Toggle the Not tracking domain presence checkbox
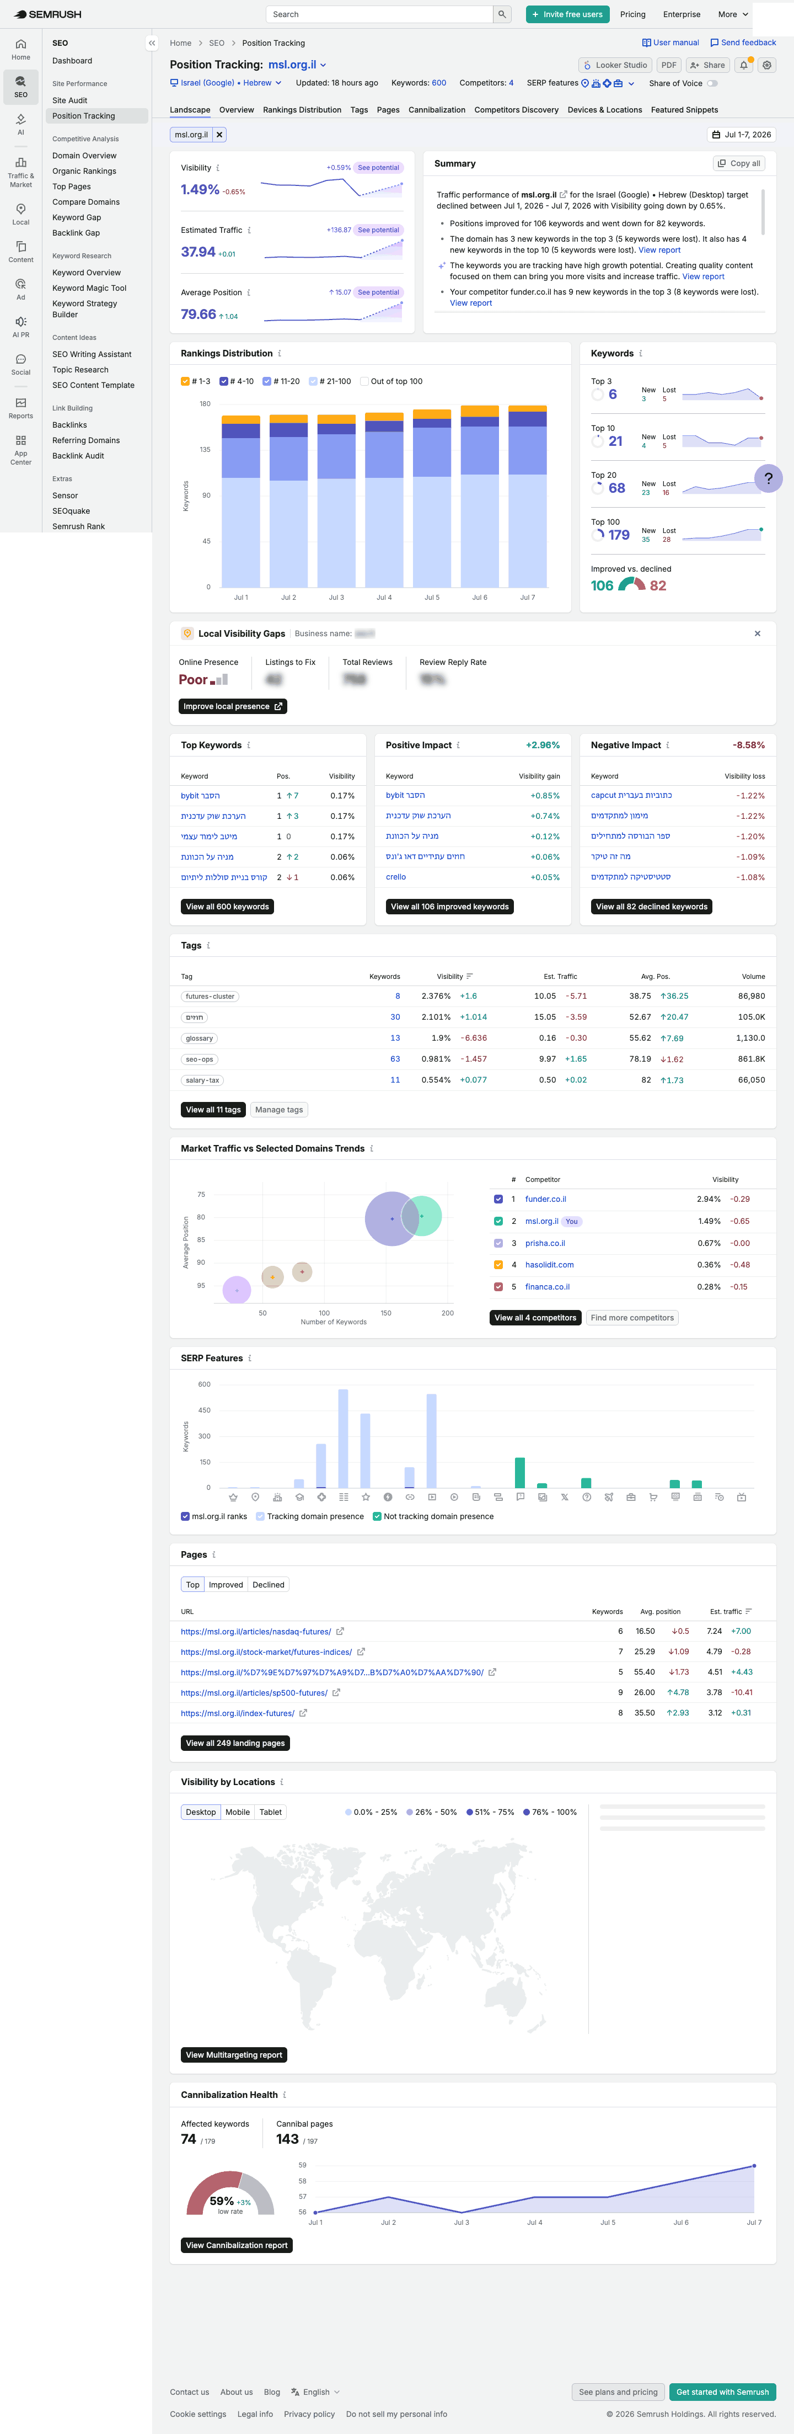 coord(377,1516)
